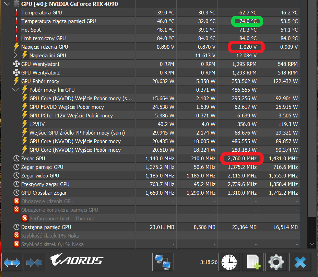Open the network remote monitoring icon
The width and height of the screenshot is (318, 277).
coord(163,262)
